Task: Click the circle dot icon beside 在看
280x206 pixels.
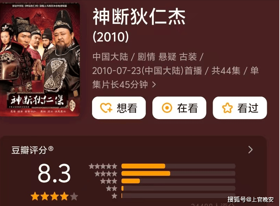Action: point(167,108)
